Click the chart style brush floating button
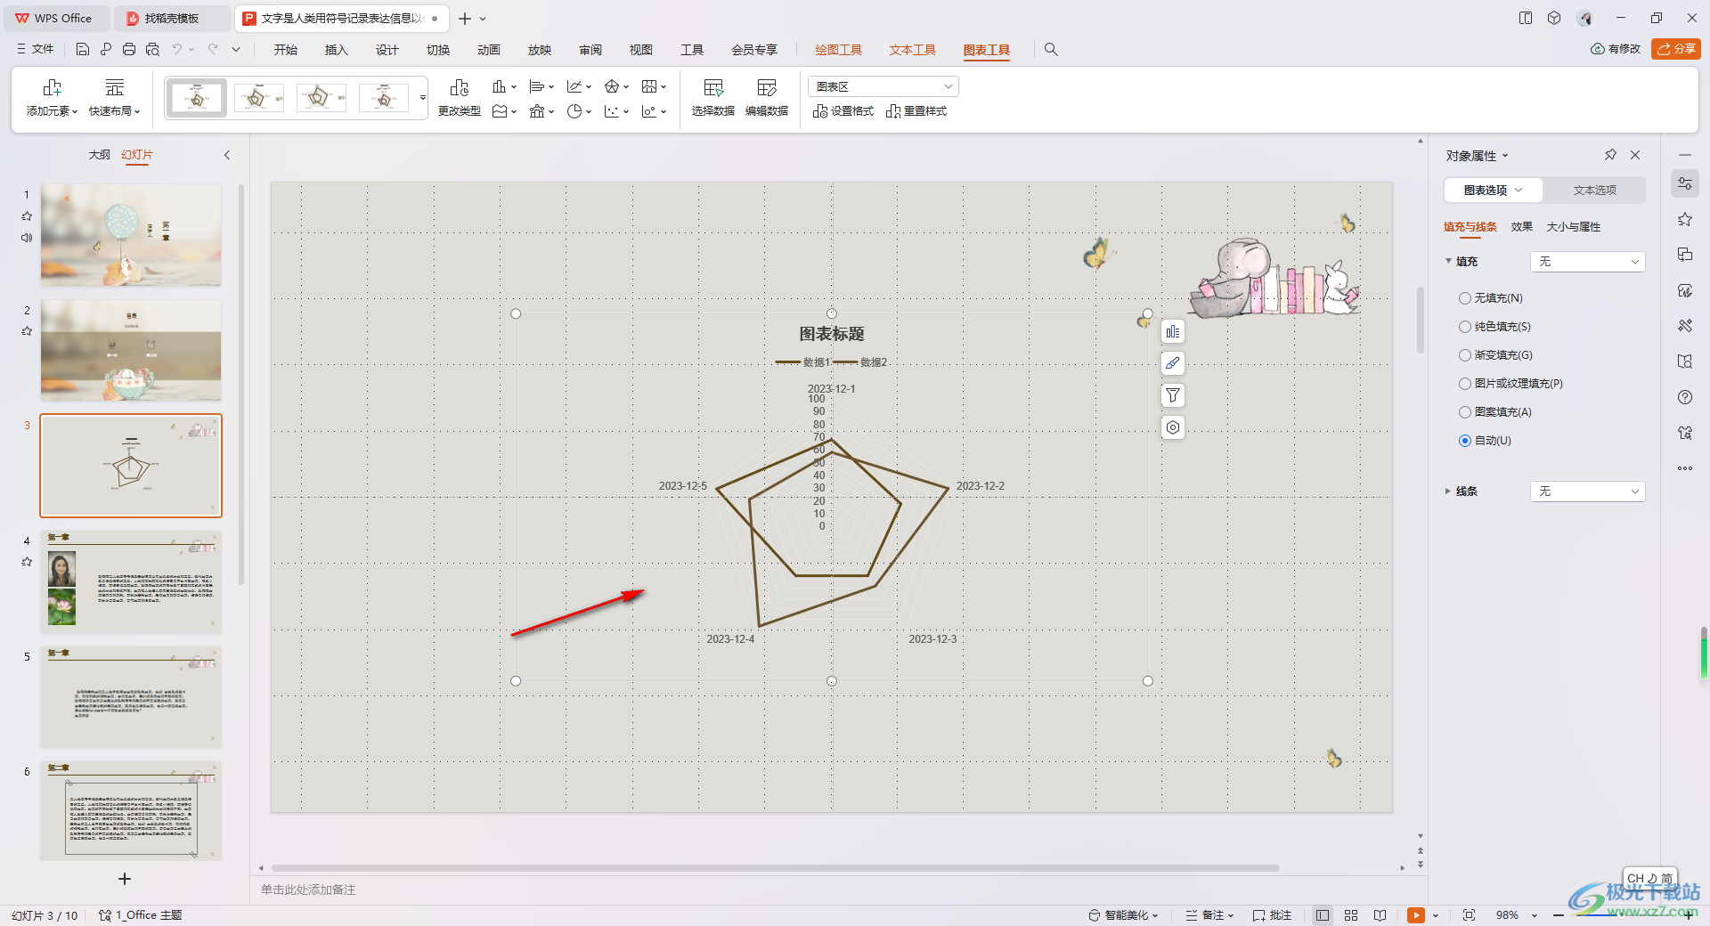Screen dimensions: 1710x926 [x=1173, y=363]
